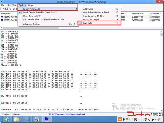Image resolution: width=164 pixels, height=123 pixels.
Task: Click the 80c0ab60 memory address row
Action: (x=49, y=110)
